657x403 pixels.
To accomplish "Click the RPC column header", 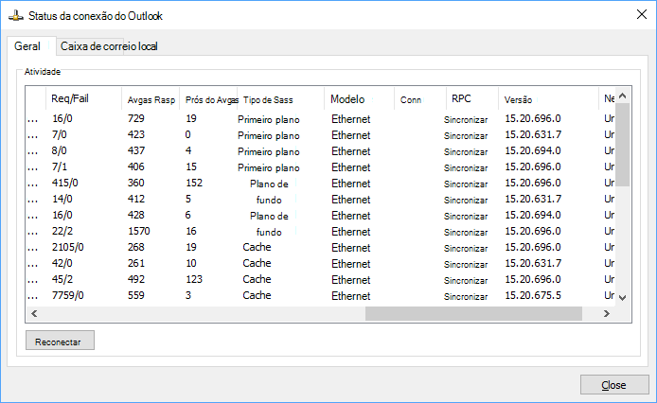I will (x=472, y=99).
